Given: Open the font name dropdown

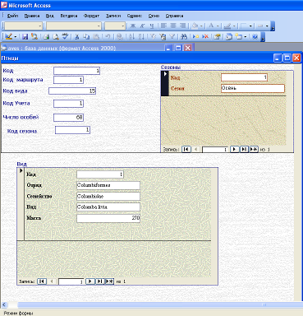Looking at the screenshot, I should click(99, 26).
